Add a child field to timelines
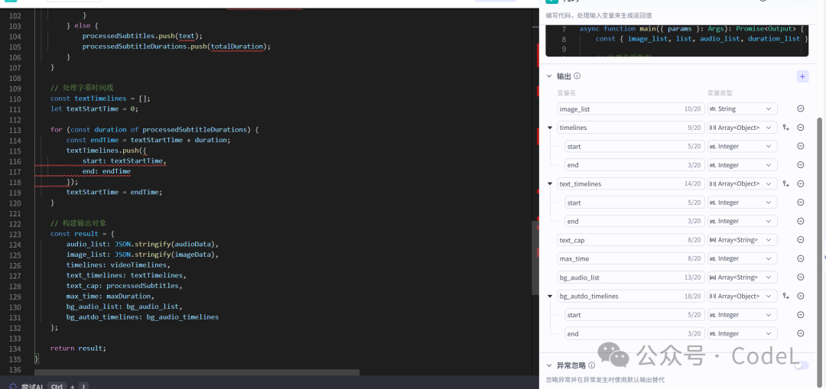The width and height of the screenshot is (826, 389). 786,128
